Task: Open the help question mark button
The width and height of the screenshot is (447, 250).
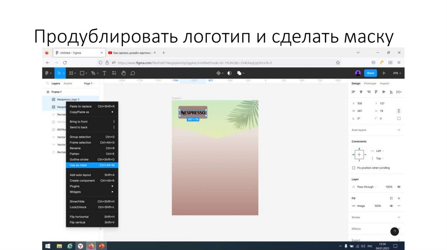Action: (395, 231)
